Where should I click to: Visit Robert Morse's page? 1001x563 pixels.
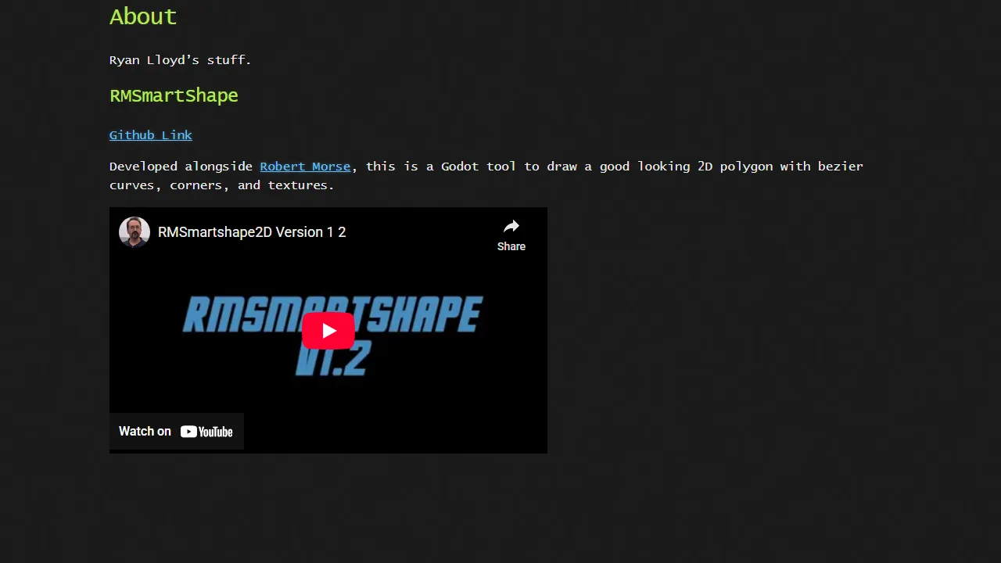click(305, 166)
